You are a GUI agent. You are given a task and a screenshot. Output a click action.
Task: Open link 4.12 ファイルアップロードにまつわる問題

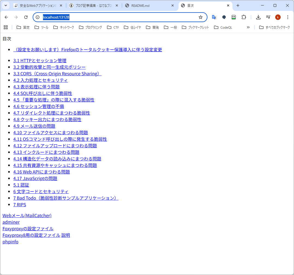tap(55, 146)
